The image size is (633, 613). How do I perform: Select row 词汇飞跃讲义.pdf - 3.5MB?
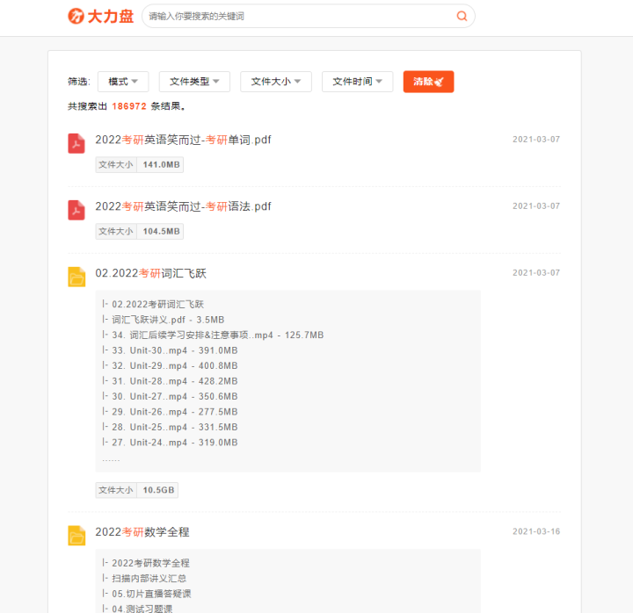point(164,320)
